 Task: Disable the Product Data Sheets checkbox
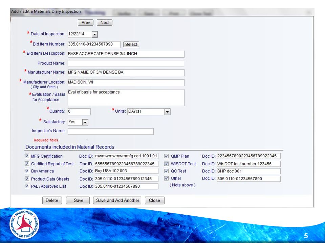coord(27,179)
